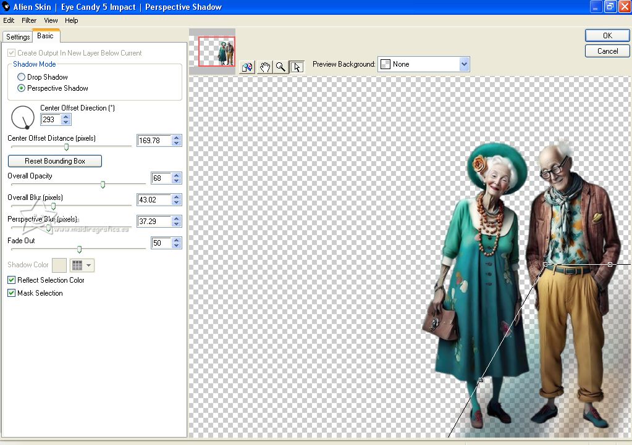Click the Fade Out slider handle
Viewport: 632px width, 445px height.
[79, 249]
